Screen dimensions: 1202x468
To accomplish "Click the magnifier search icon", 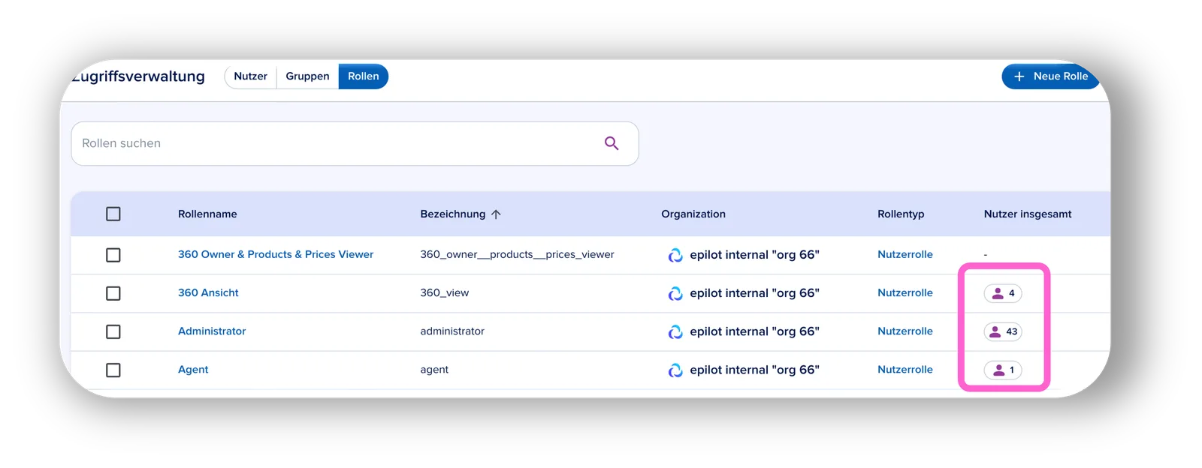I will click(612, 143).
